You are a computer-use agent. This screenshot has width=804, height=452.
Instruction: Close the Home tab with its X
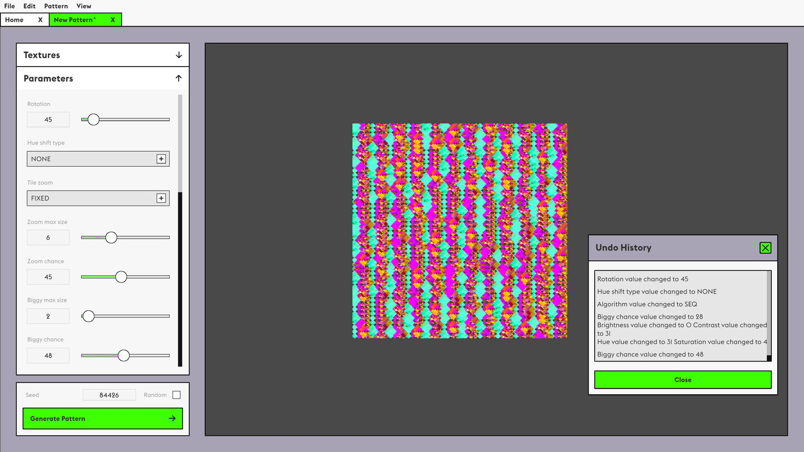[x=40, y=20]
